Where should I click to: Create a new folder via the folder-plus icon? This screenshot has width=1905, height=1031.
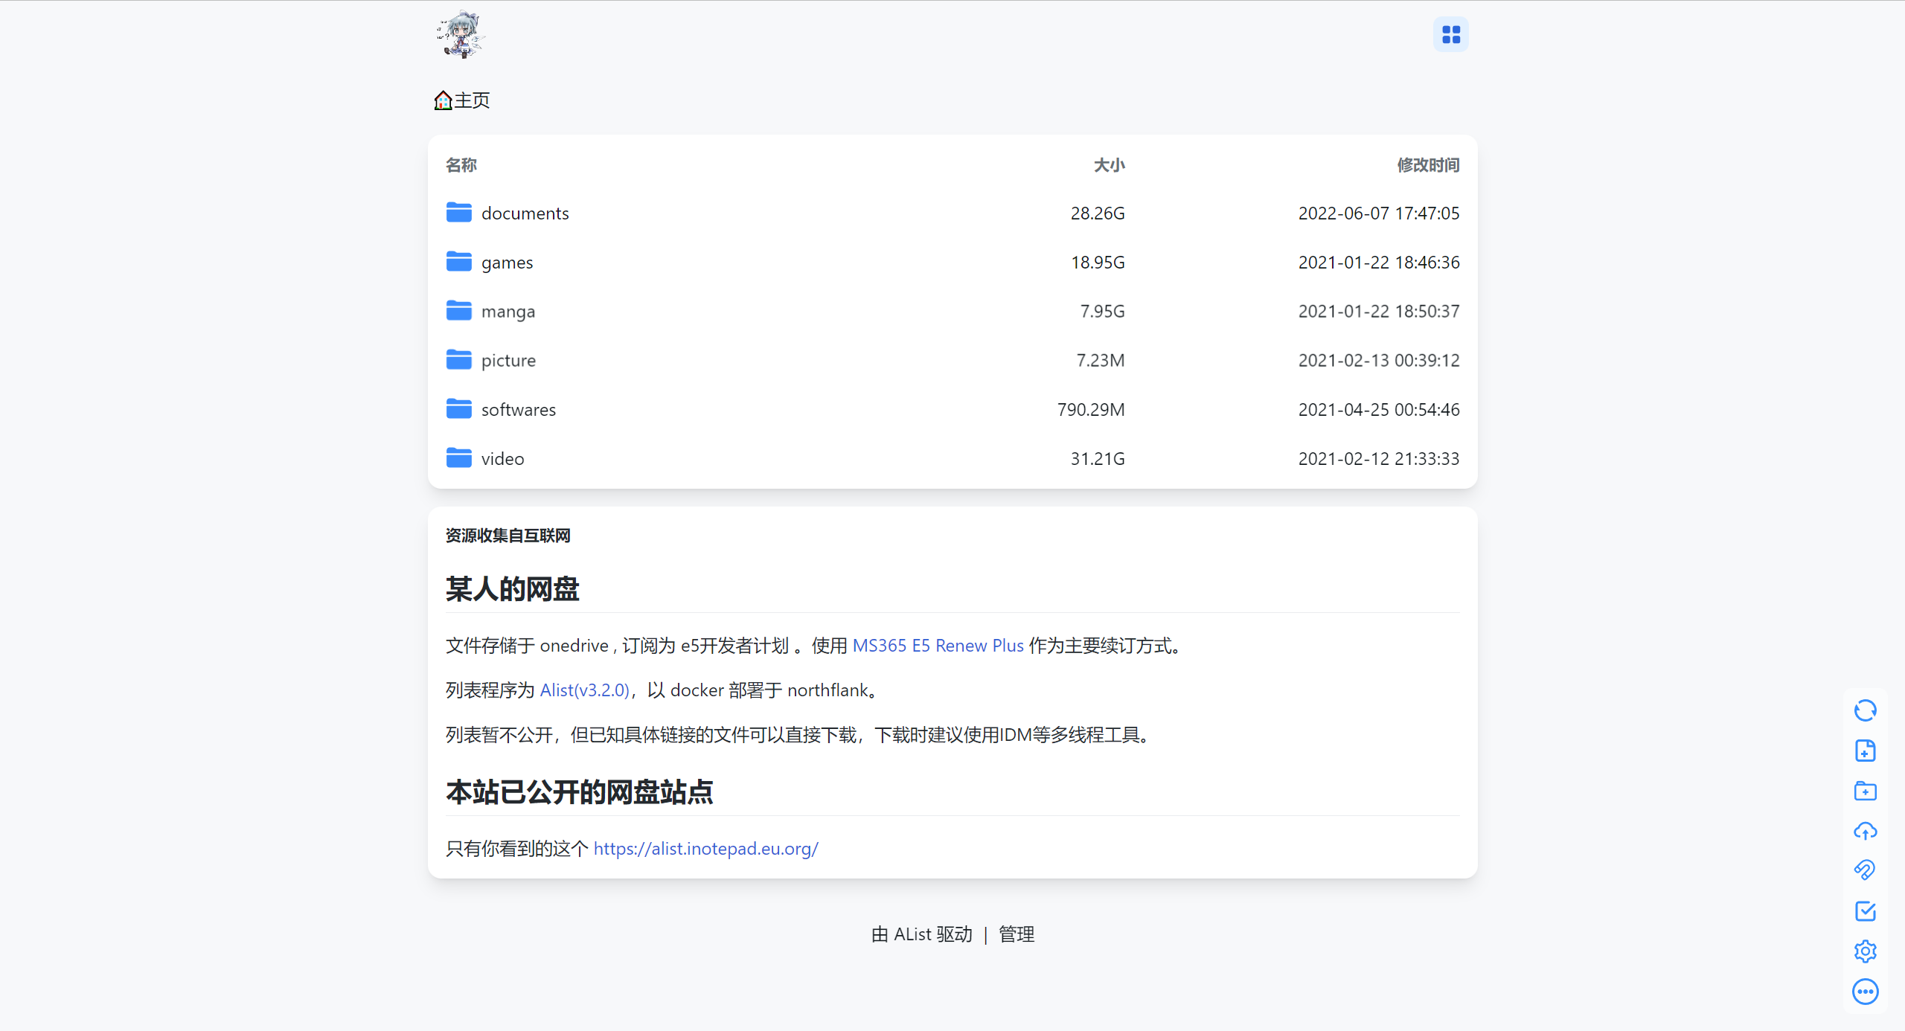[x=1865, y=791]
